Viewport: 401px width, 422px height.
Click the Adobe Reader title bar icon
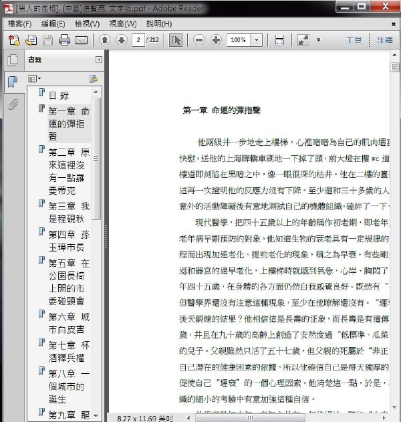pos(8,8)
